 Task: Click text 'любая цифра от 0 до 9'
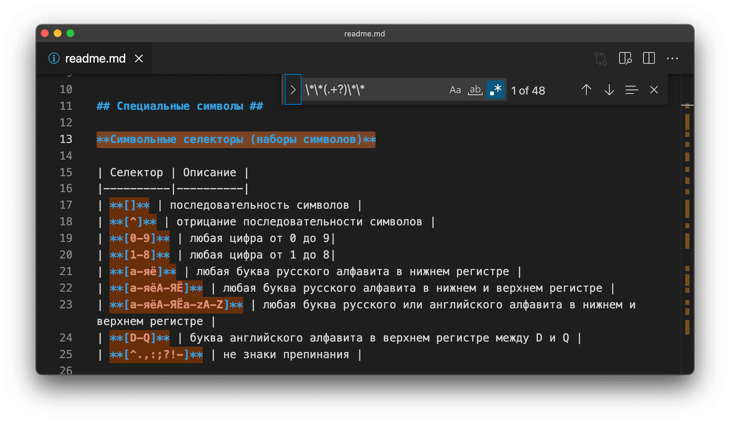[x=260, y=239]
